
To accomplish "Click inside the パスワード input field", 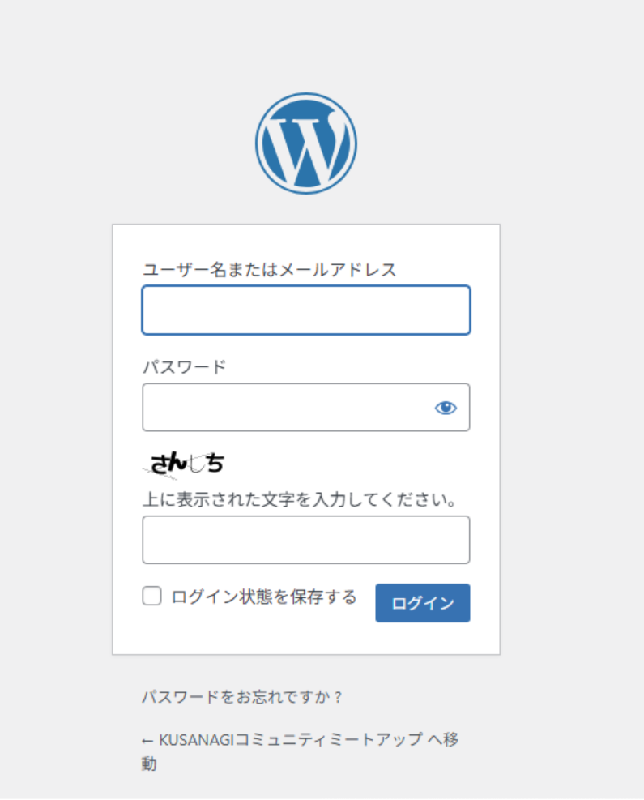I will click(x=284, y=407).
